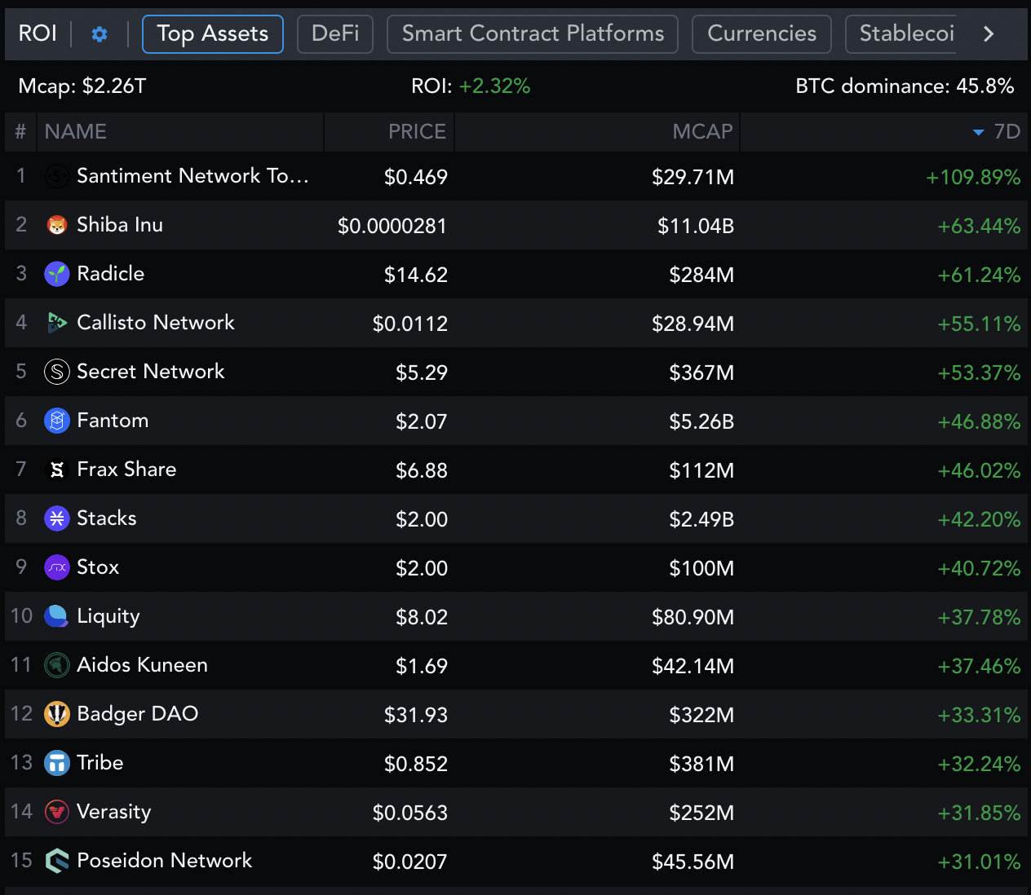Click the Mcap: $2.26T summary value
The image size is (1031, 895).
point(82,86)
